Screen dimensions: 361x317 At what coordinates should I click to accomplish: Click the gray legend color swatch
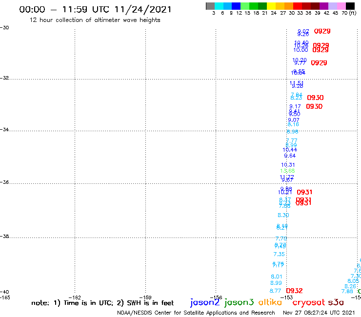(x=210, y=6)
